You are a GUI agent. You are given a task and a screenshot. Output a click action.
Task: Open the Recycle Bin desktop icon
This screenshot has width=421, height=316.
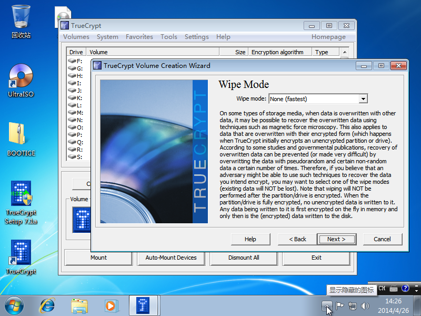(21, 21)
